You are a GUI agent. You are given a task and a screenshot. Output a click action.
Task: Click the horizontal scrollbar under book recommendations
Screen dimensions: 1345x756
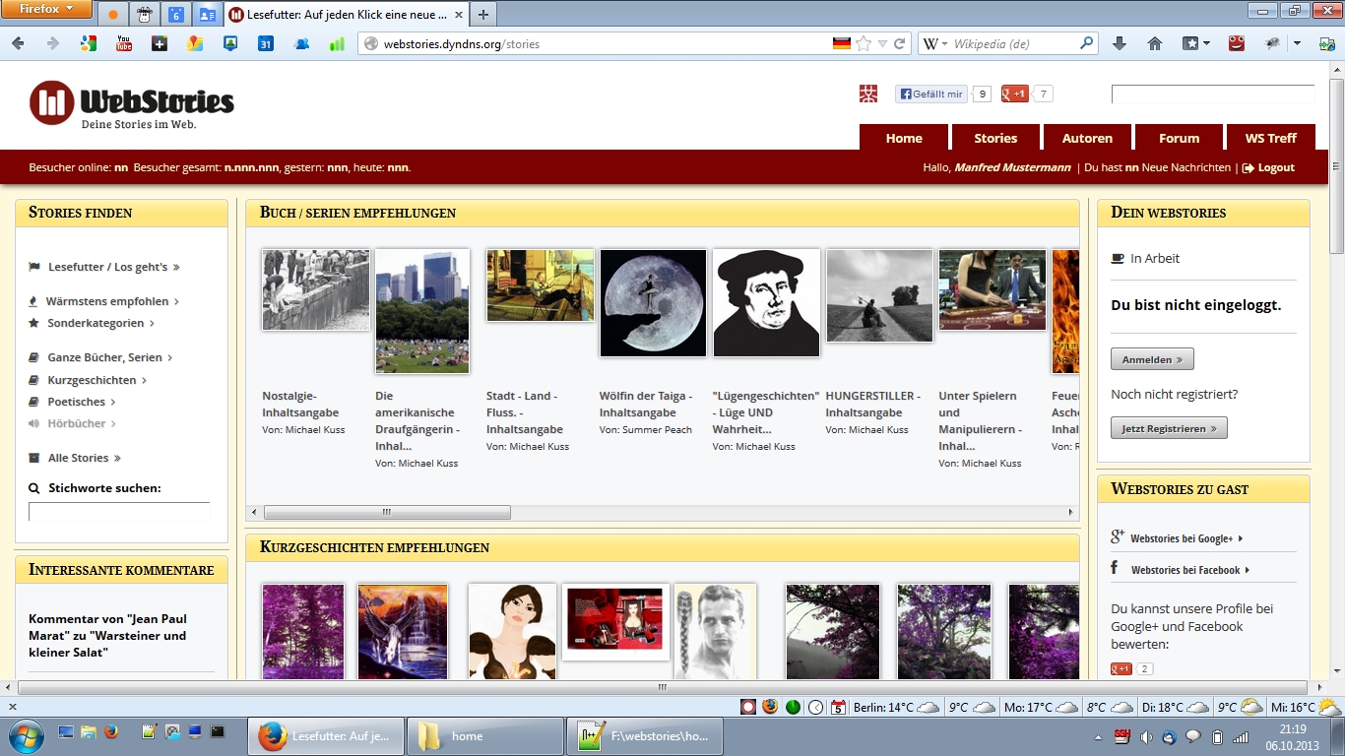coord(387,512)
